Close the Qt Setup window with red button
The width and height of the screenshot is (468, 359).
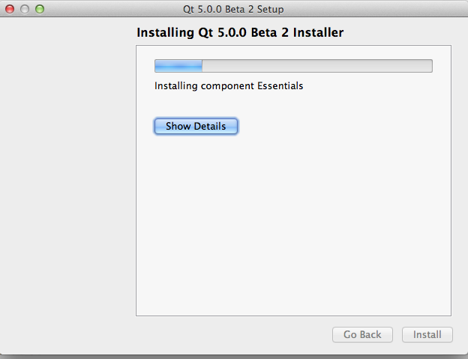point(10,9)
